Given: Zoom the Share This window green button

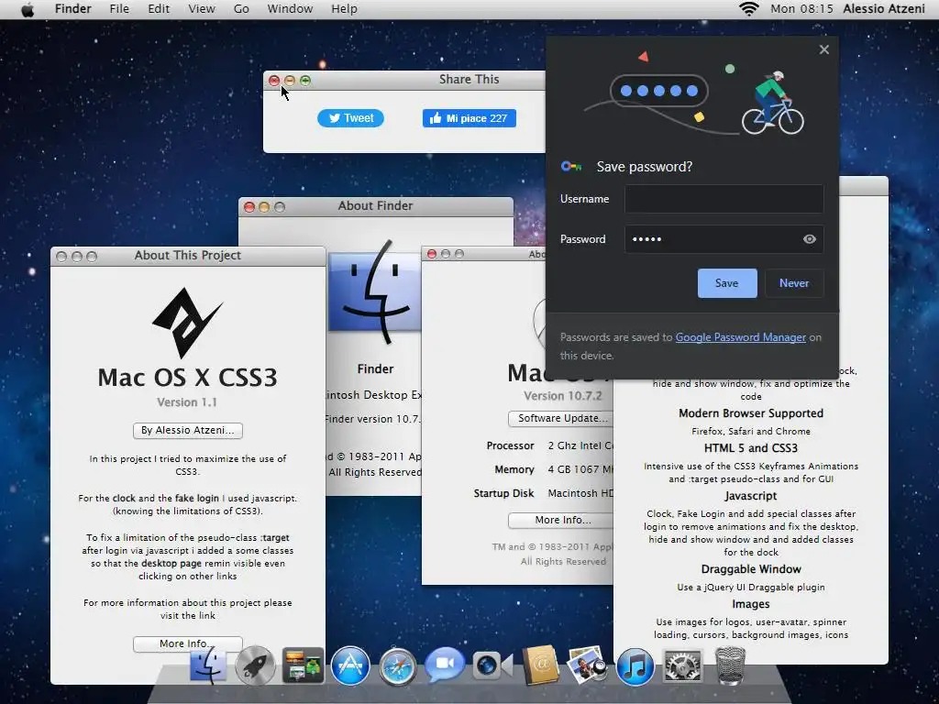Looking at the screenshot, I should point(305,81).
